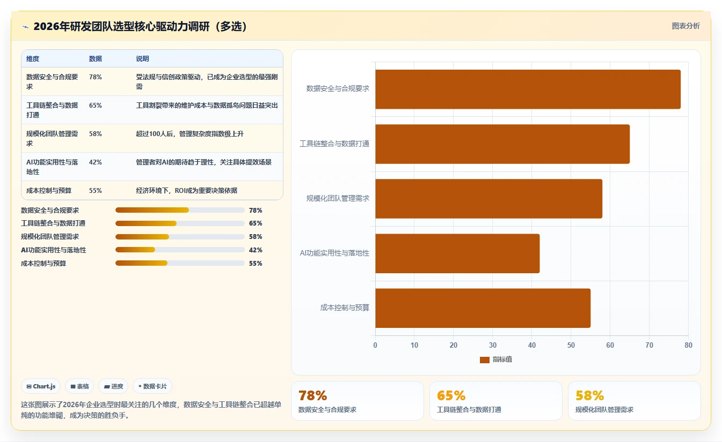Screen dimensions: 722x442
Task: Click the description starting 受法规与信创政策驱动
Action: click(x=207, y=81)
